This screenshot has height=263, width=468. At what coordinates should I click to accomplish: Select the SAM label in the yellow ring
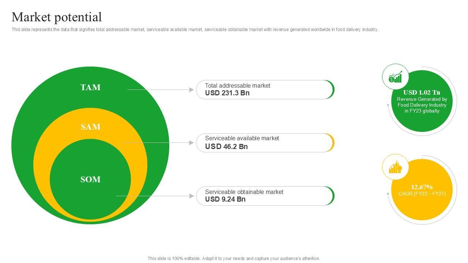point(90,127)
